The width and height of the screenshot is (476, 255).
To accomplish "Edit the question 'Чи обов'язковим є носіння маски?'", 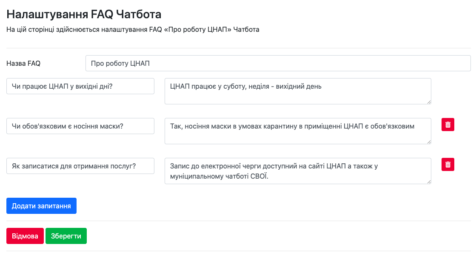I will (80, 126).
